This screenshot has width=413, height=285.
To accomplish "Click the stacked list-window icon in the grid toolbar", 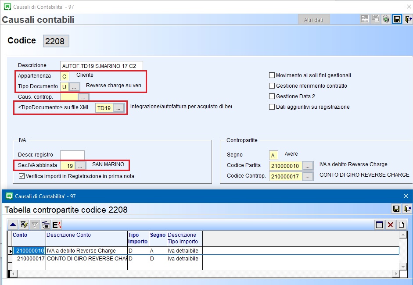I will point(46,225).
